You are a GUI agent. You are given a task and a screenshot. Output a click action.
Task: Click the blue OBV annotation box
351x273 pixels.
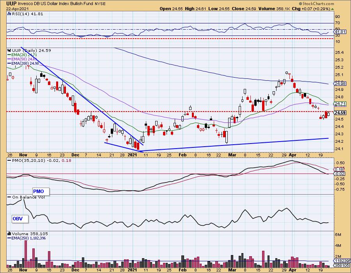point(20,219)
